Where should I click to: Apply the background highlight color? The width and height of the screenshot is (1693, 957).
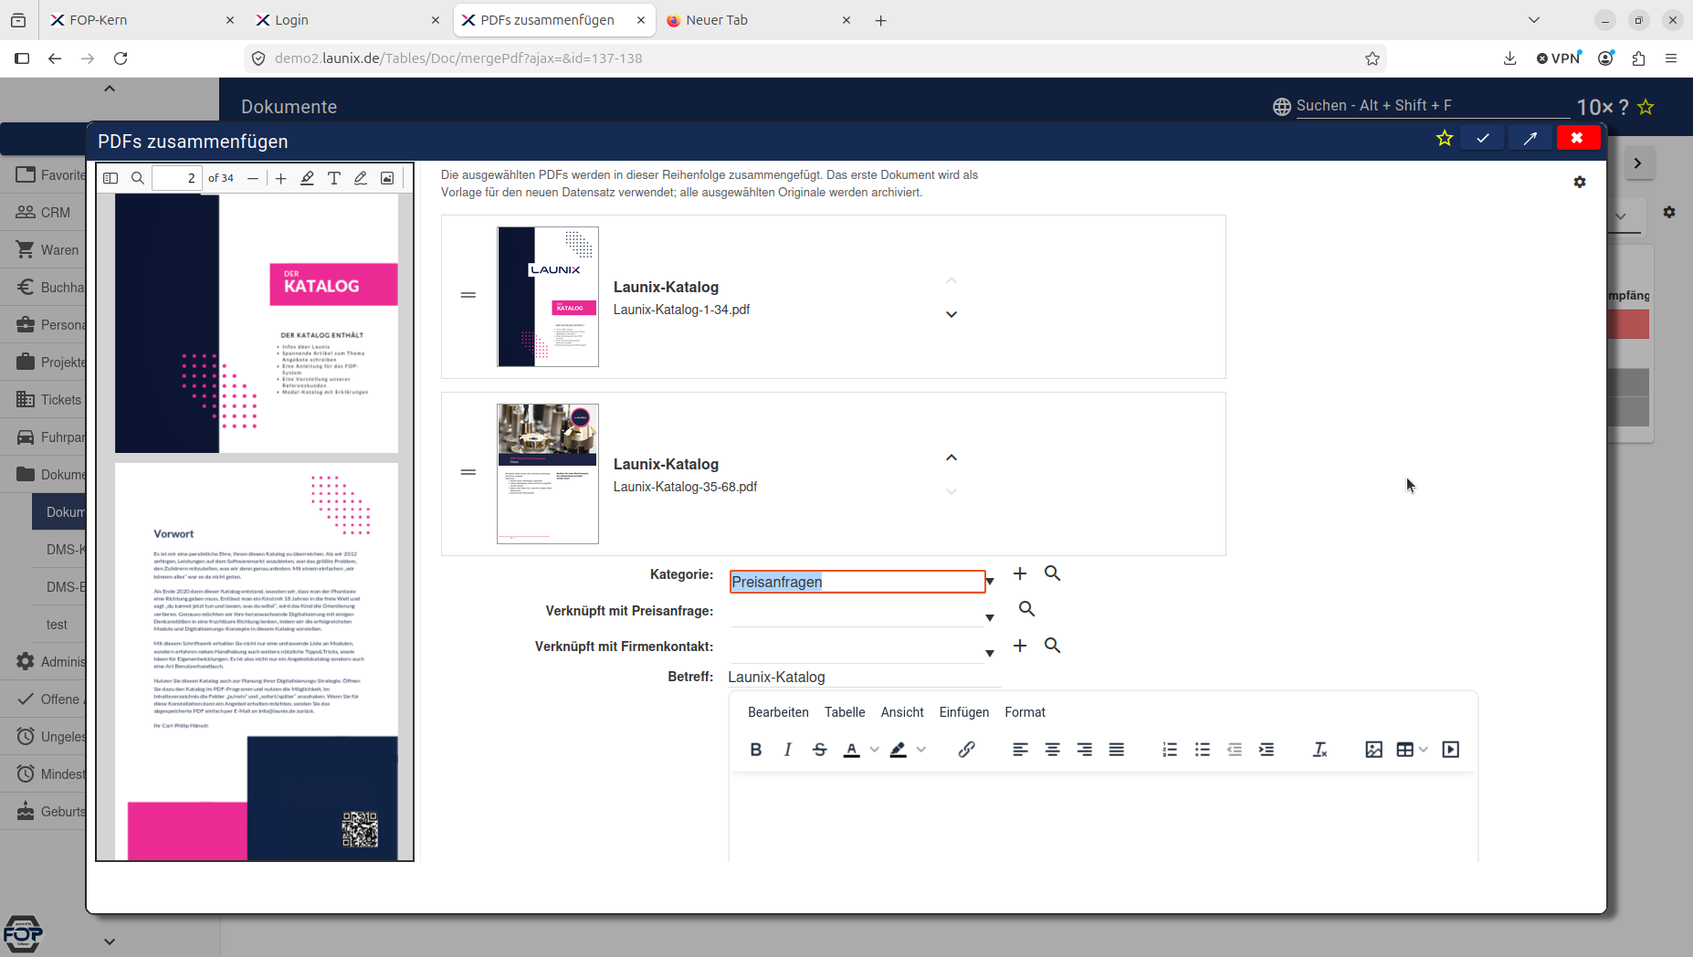point(899,750)
